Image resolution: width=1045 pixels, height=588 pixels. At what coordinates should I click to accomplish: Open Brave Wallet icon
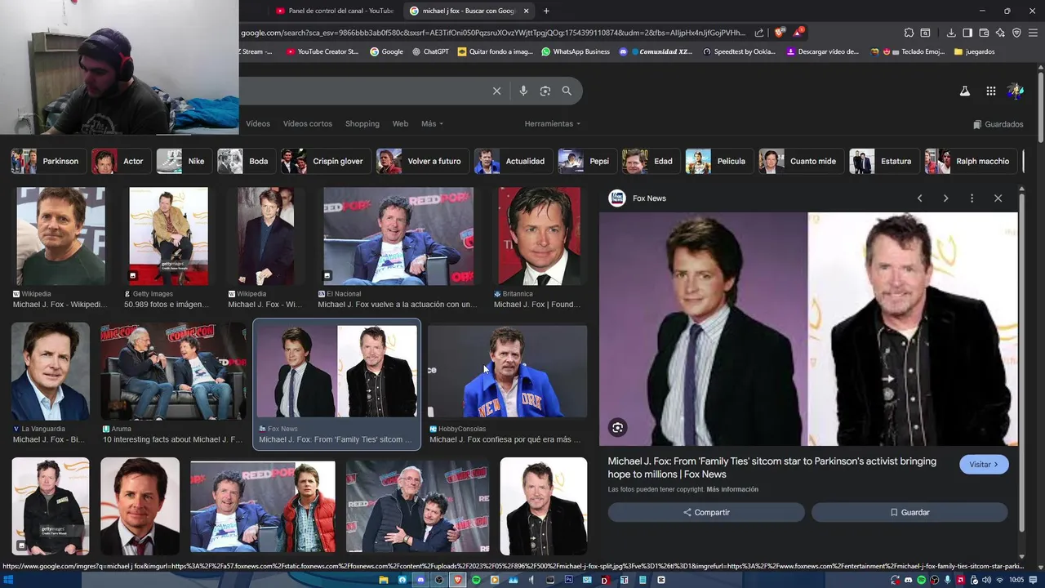point(984,33)
